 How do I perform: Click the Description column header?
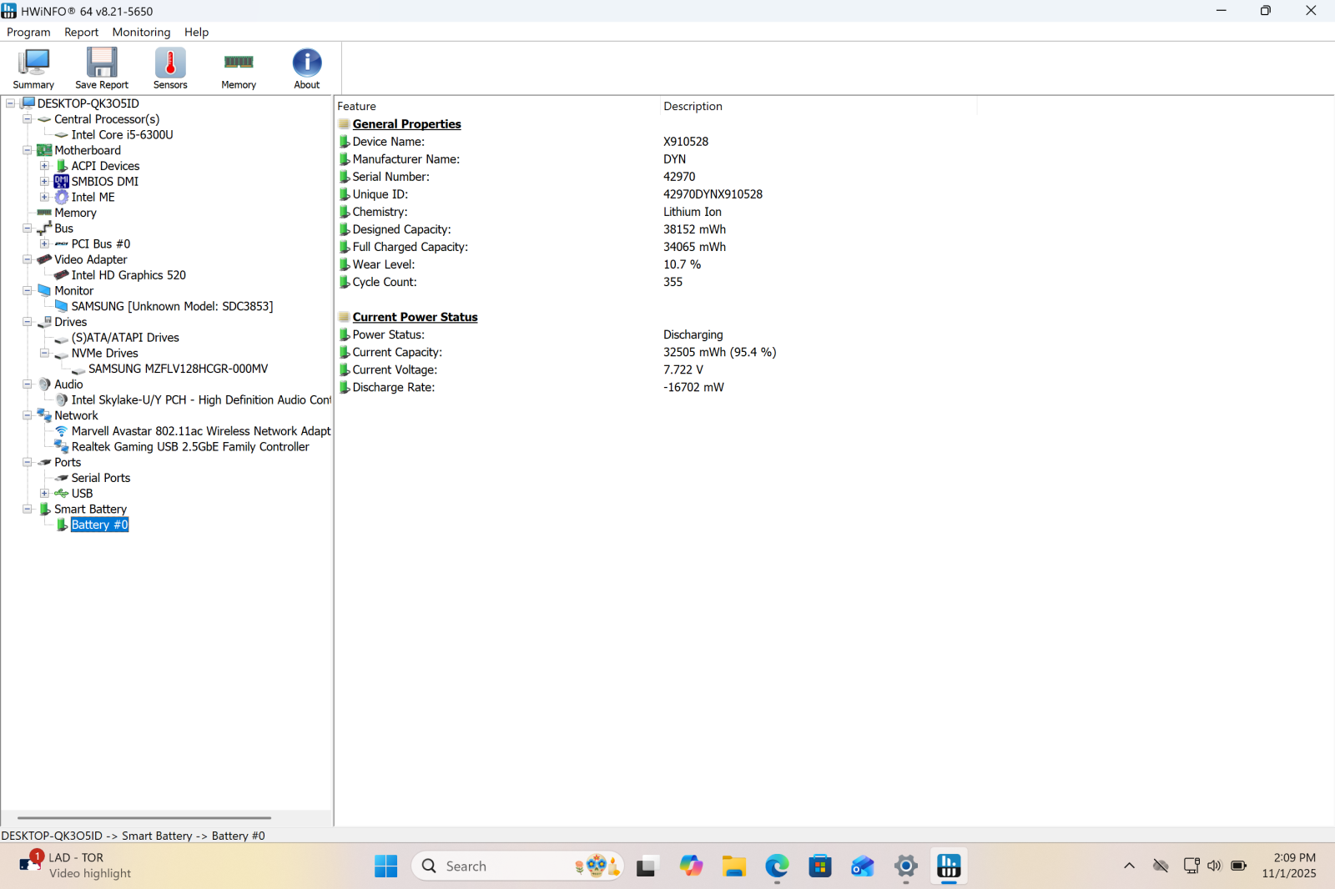(693, 106)
